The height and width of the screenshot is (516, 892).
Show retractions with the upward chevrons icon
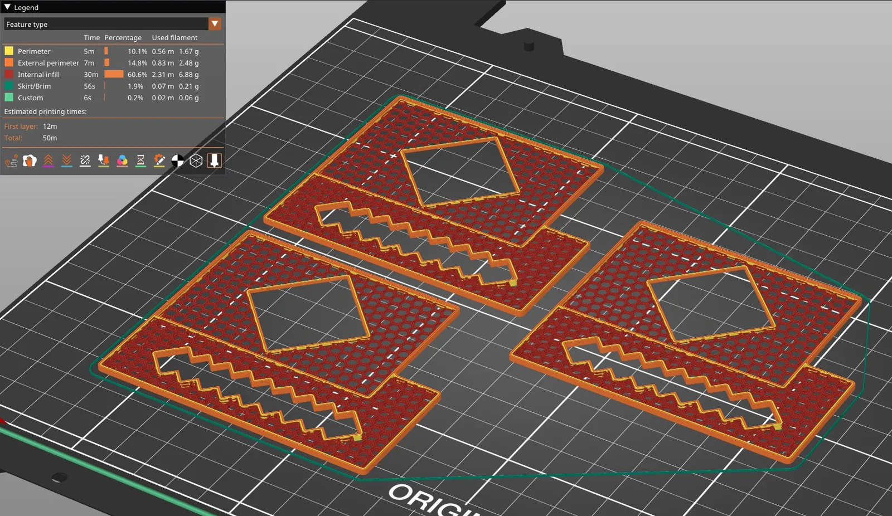point(49,161)
